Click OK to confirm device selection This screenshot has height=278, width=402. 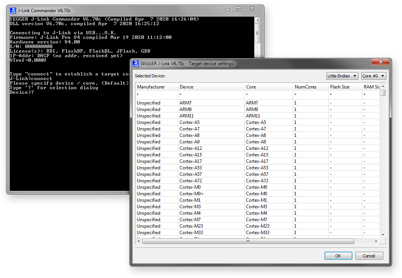point(338,256)
